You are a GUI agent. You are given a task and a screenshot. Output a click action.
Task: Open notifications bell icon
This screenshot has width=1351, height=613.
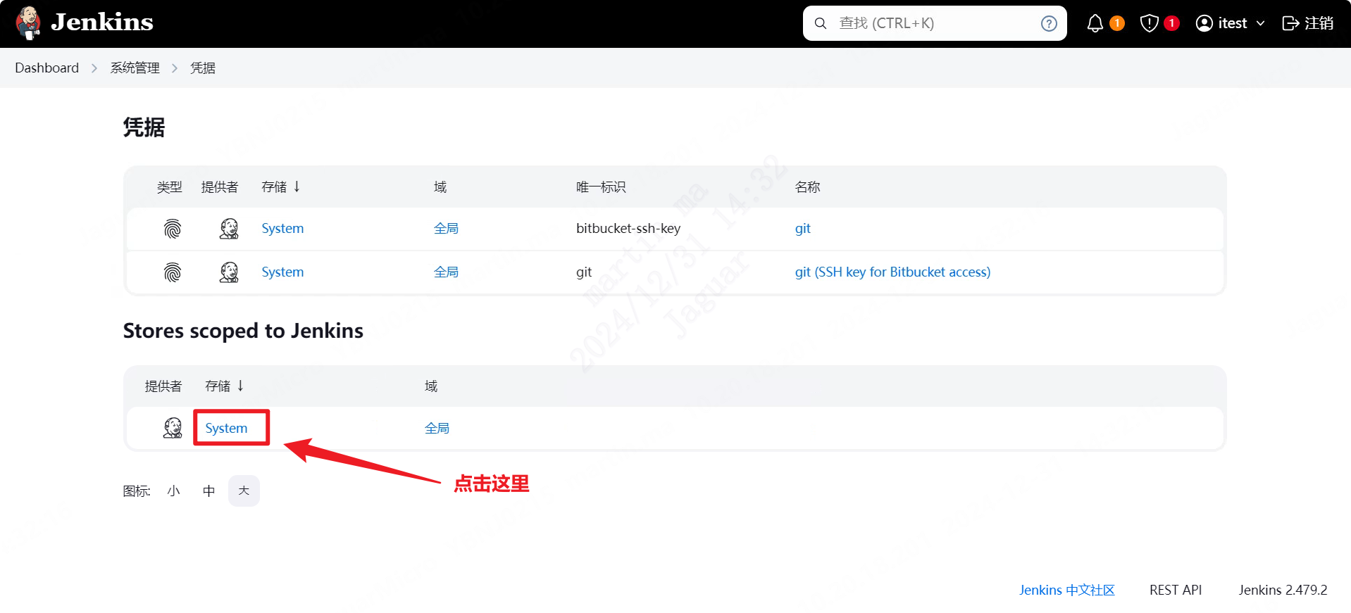pyautogui.click(x=1095, y=23)
